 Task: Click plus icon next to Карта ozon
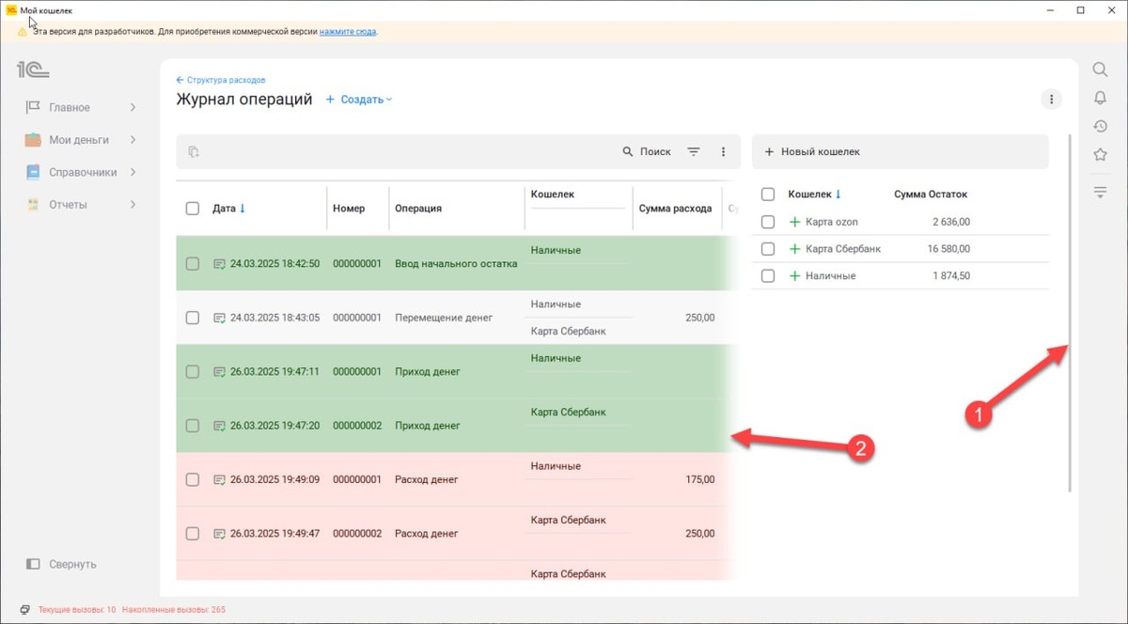tap(794, 222)
